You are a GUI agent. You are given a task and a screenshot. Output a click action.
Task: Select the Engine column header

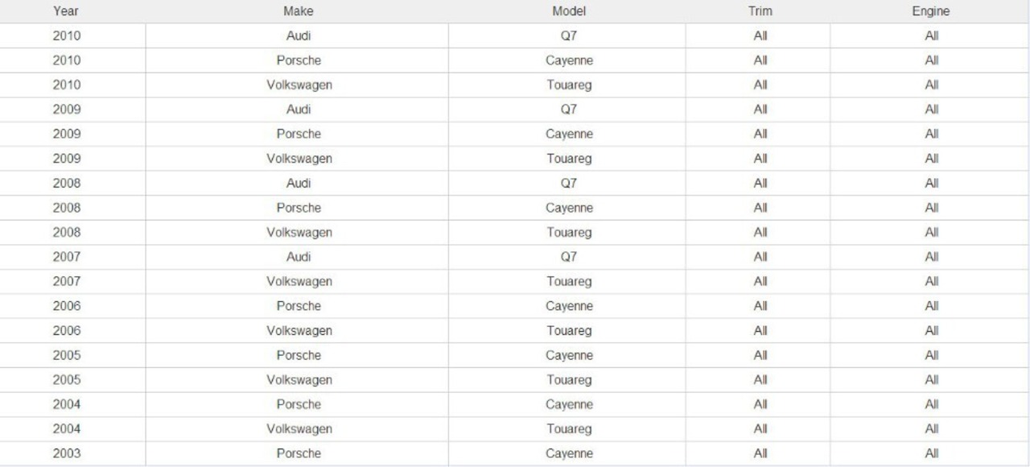point(932,11)
